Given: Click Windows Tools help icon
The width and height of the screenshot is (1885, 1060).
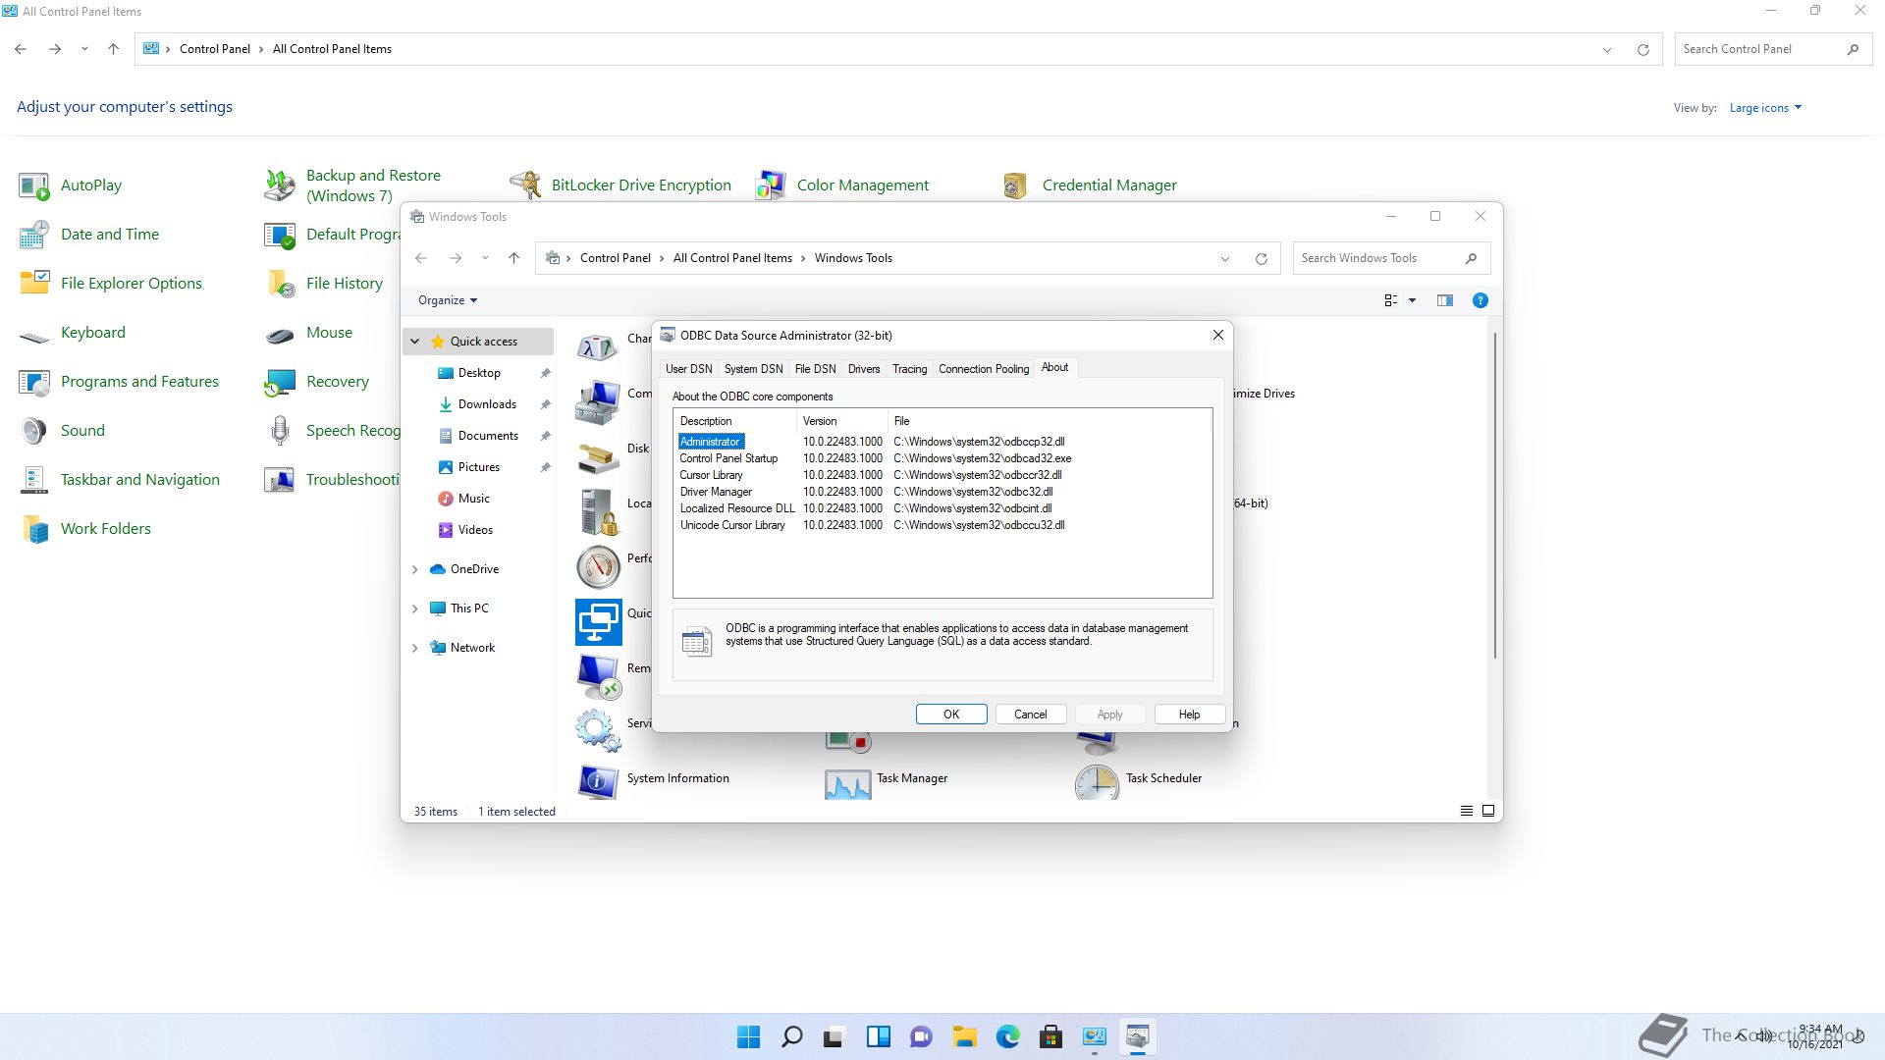Looking at the screenshot, I should (1480, 300).
